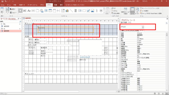Open the ファイル menu tab
The image size is (169, 95).
2,5
